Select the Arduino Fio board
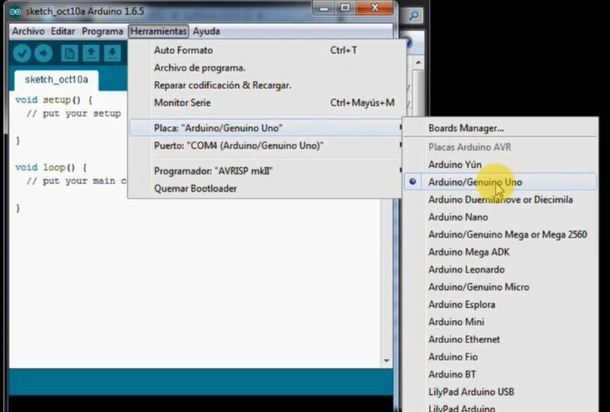The width and height of the screenshot is (610, 412). click(x=500, y=357)
